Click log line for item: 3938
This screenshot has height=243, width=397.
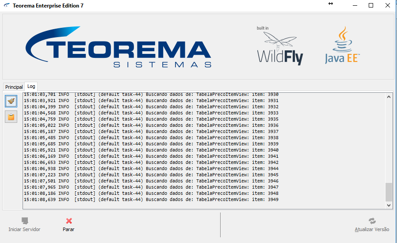[x=151, y=138]
